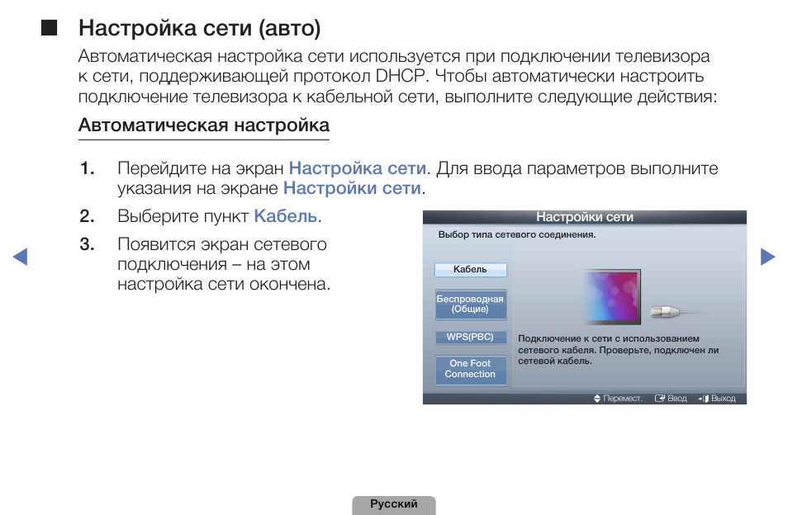Click the right page navigation arrow
Screen dimensions: 788x515
point(768,257)
